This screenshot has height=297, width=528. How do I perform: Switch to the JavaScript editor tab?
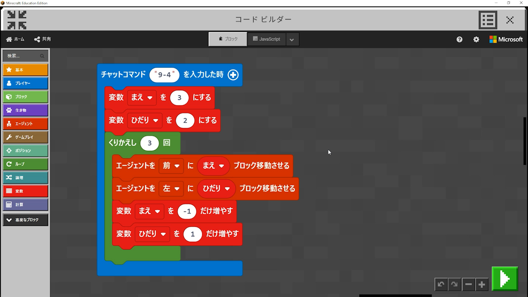266,39
